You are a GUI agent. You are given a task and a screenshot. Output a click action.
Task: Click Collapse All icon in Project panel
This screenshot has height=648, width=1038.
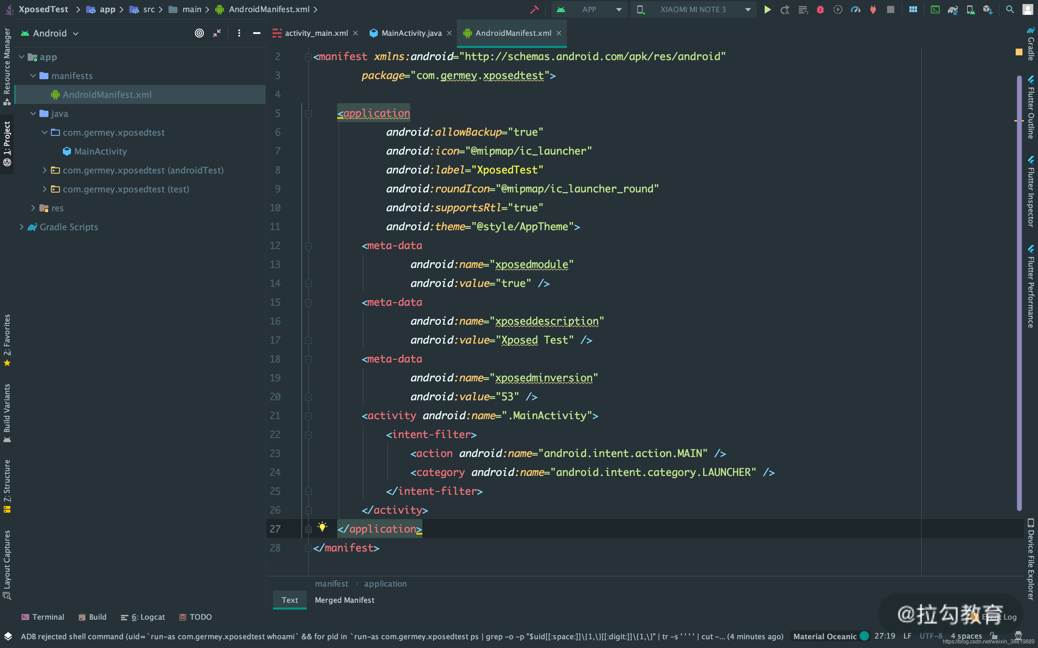(x=217, y=33)
